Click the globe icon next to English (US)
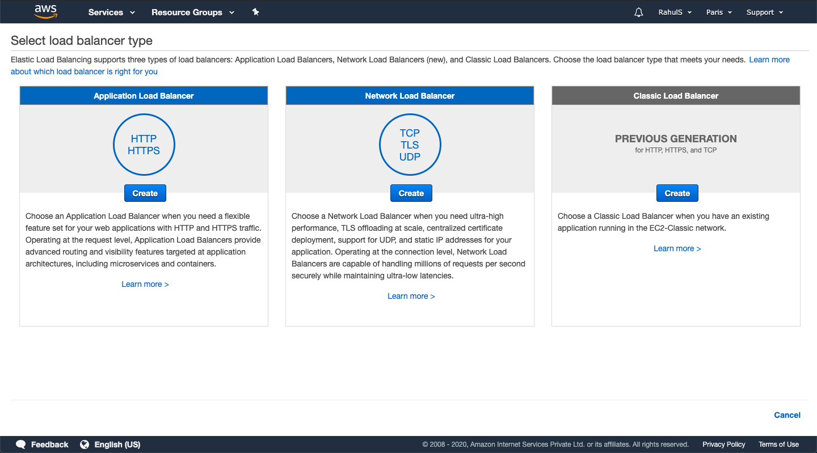 pos(84,444)
